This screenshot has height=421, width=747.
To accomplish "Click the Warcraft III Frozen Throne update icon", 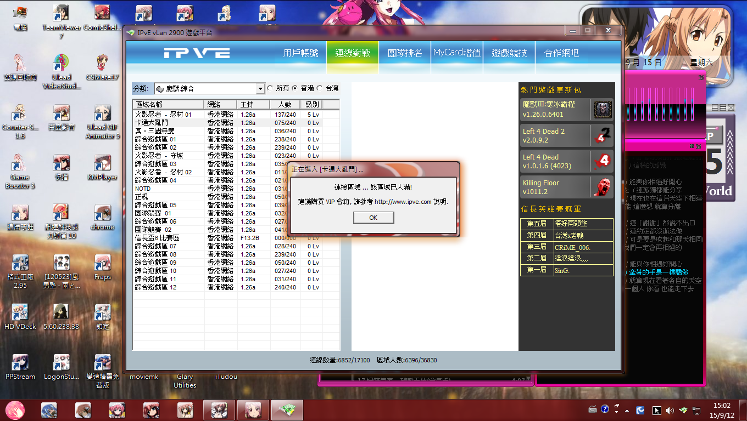I will point(603,110).
